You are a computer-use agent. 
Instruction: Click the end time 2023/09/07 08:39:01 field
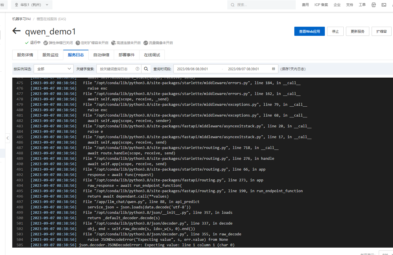point(244,69)
